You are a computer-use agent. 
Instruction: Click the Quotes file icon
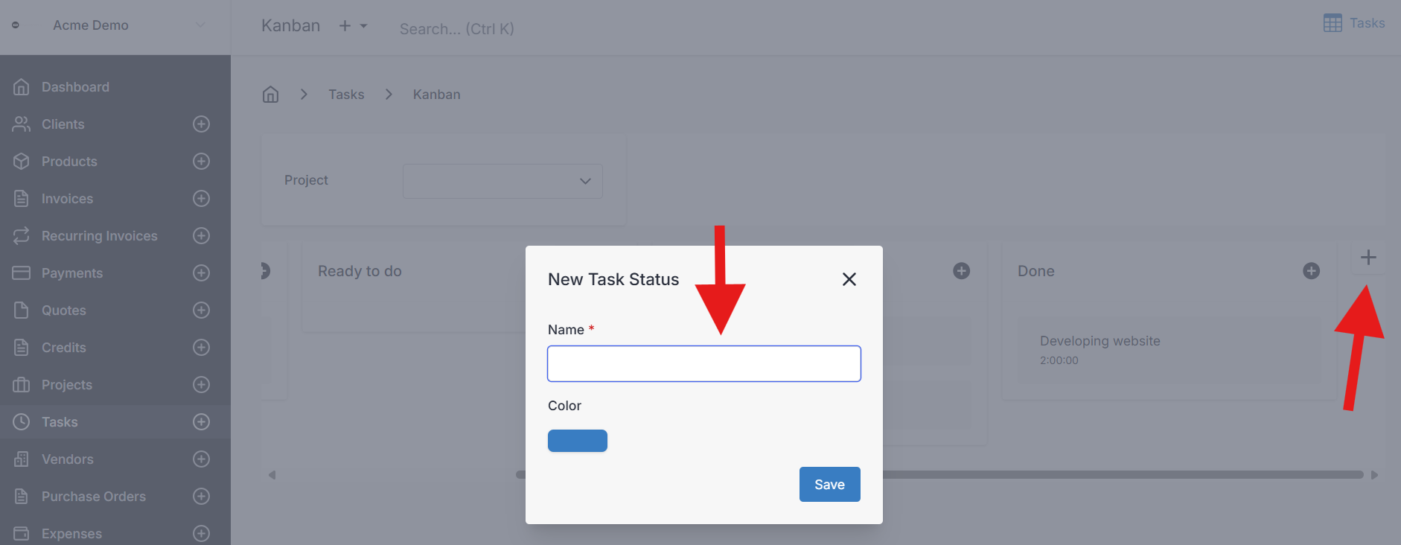click(22, 310)
